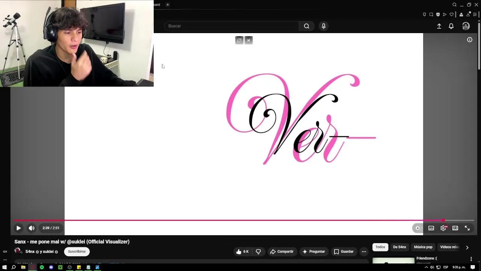Screen dimensions: 481x271
Task: Click the Suscribirse button
Action: point(77,251)
